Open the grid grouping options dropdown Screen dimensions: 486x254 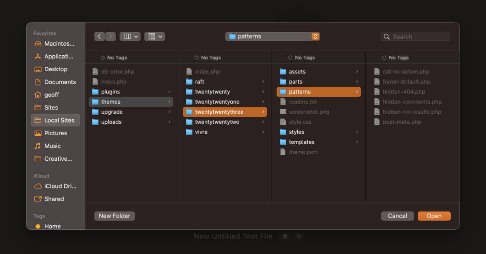pyautogui.click(x=154, y=37)
